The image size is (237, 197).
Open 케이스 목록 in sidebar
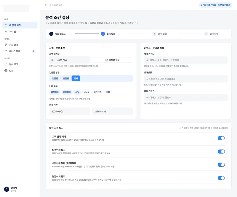pos(20,51)
